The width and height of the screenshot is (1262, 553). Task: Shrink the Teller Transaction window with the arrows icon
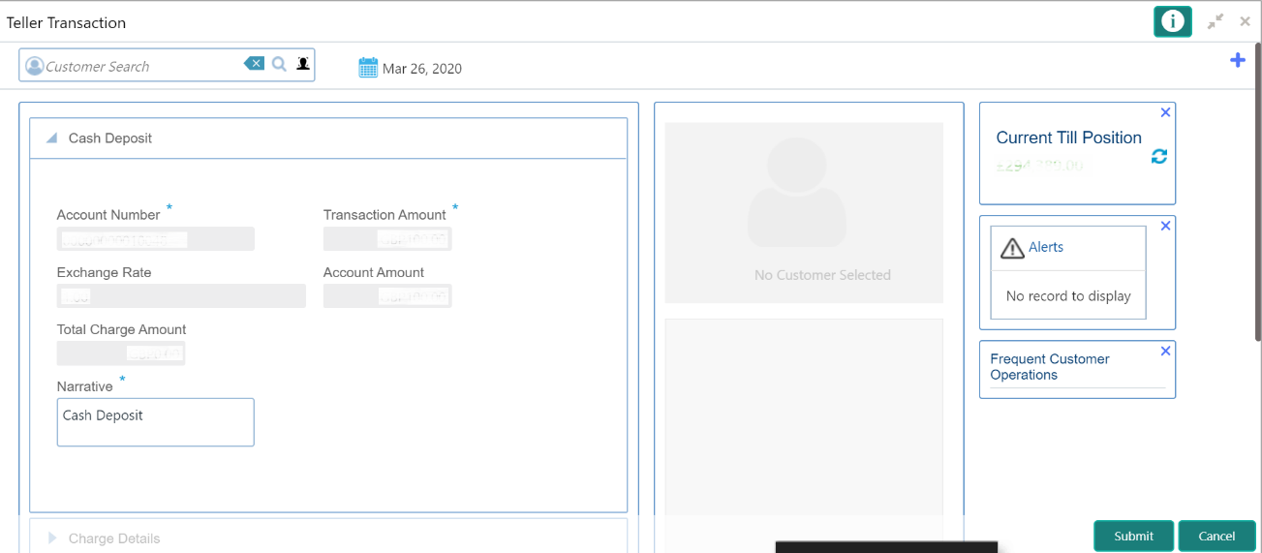[x=1216, y=21]
